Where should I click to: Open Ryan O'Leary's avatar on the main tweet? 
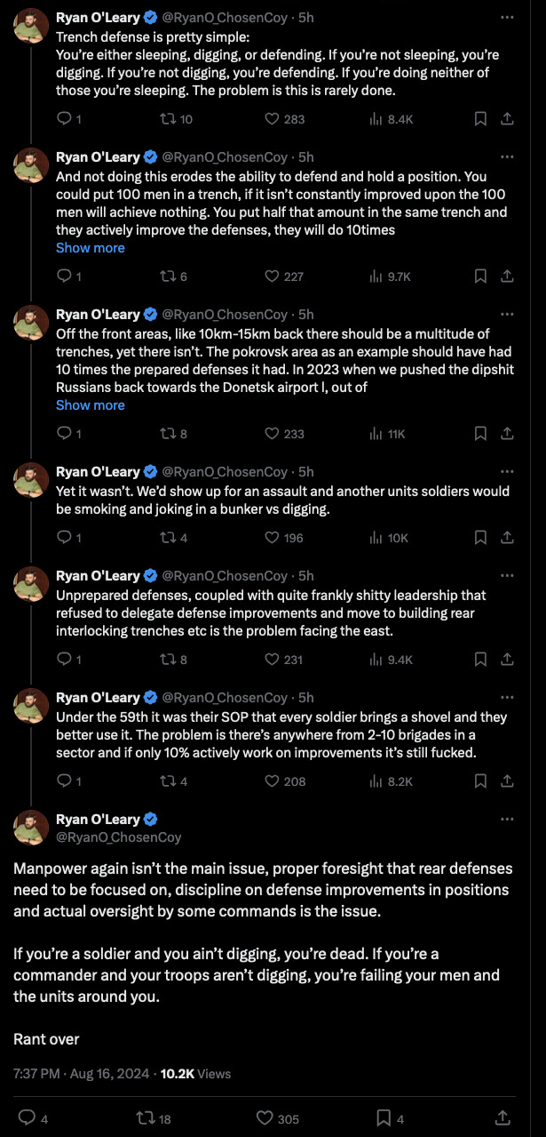[31, 828]
